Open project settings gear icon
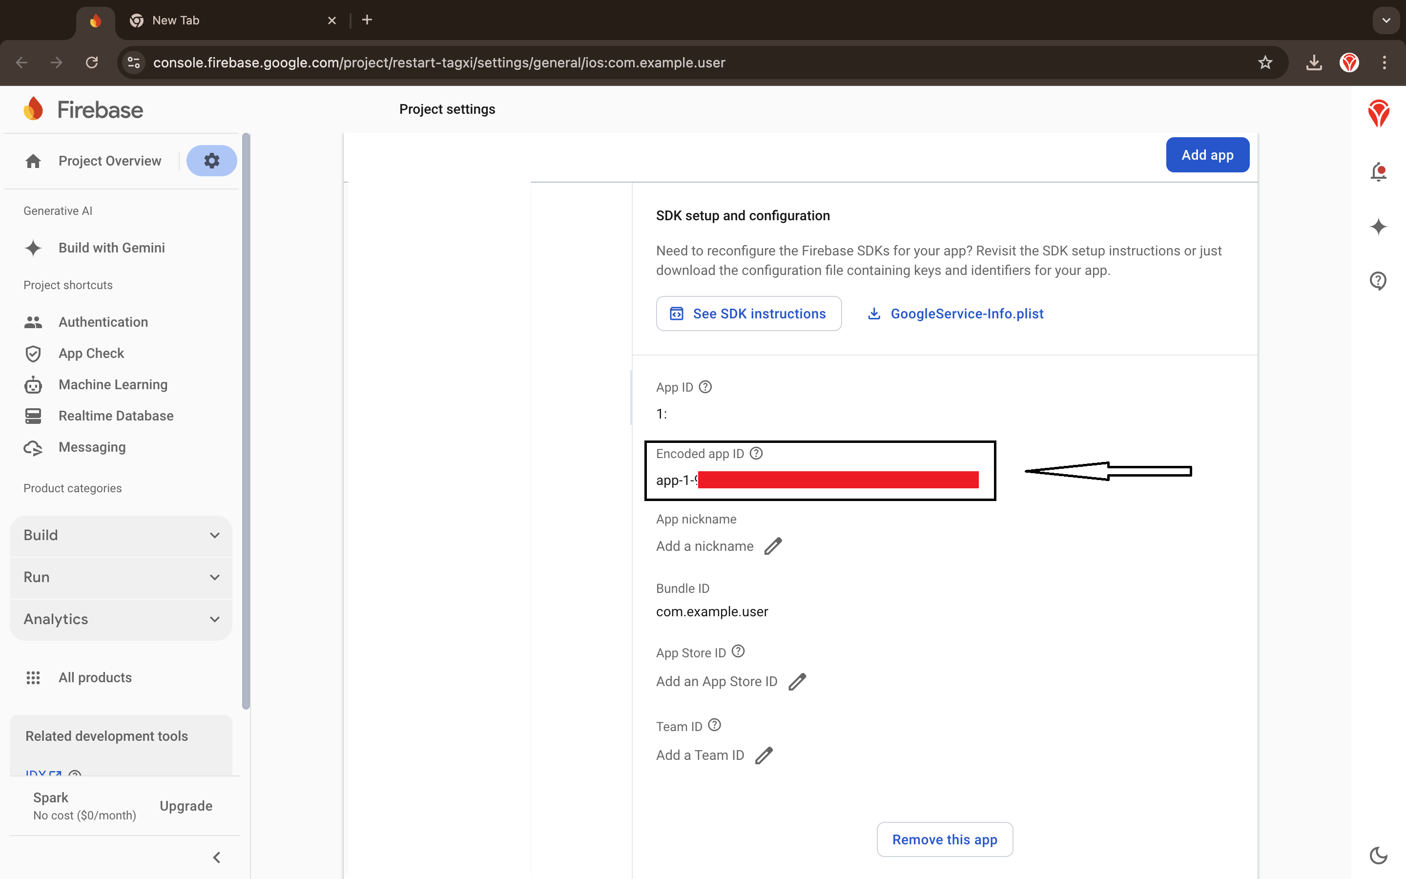Screen dimensions: 1406x879 click(211, 161)
